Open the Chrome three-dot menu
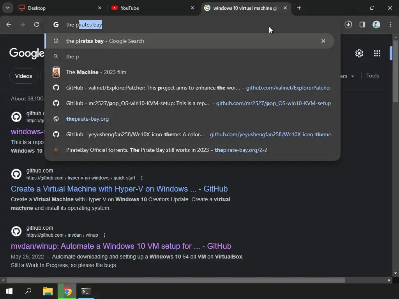This screenshot has width=399, height=299. (390, 25)
